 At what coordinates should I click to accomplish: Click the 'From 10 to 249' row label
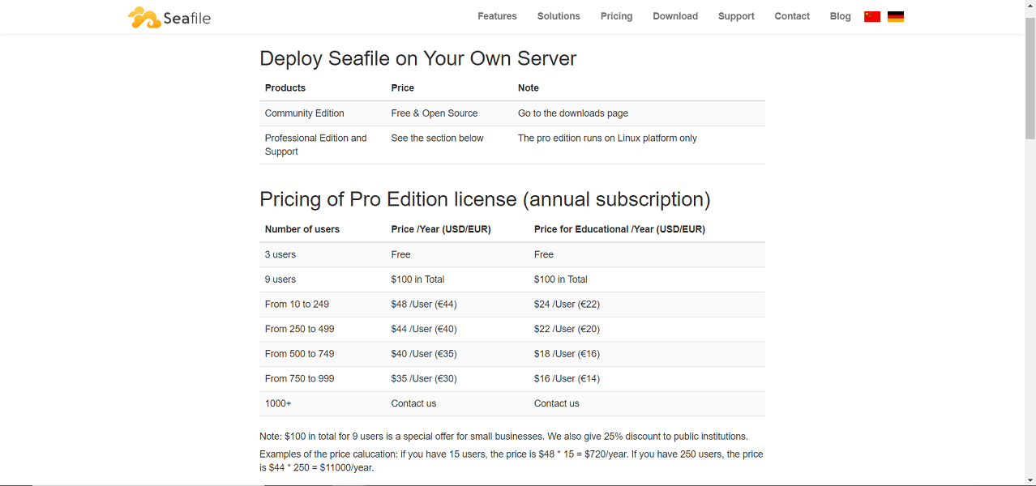coord(297,305)
